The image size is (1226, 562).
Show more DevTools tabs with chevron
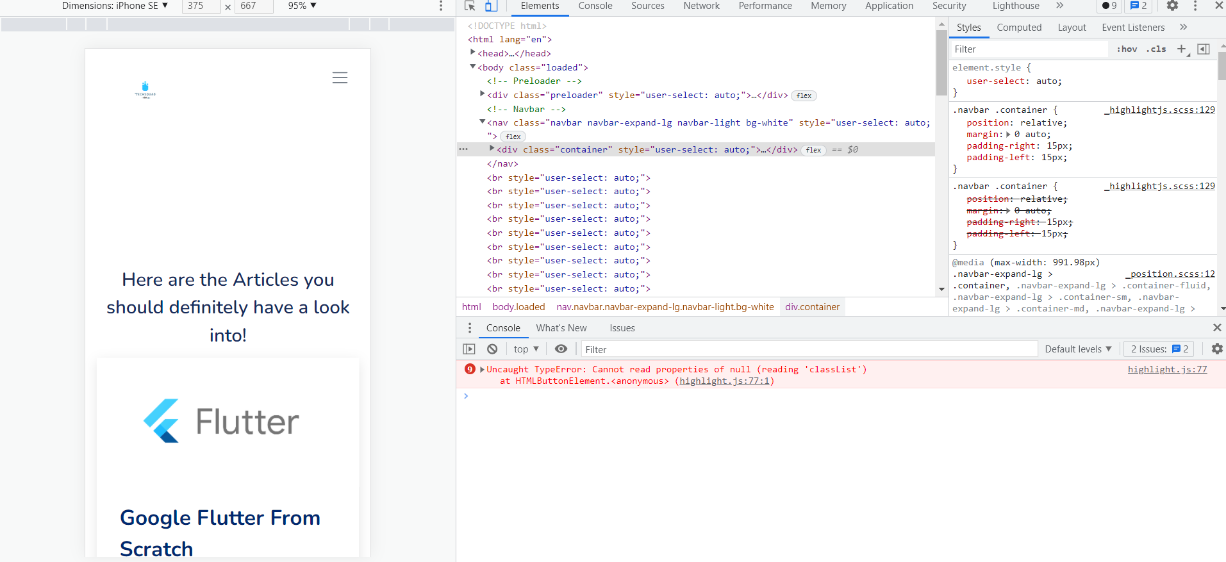click(x=1060, y=6)
